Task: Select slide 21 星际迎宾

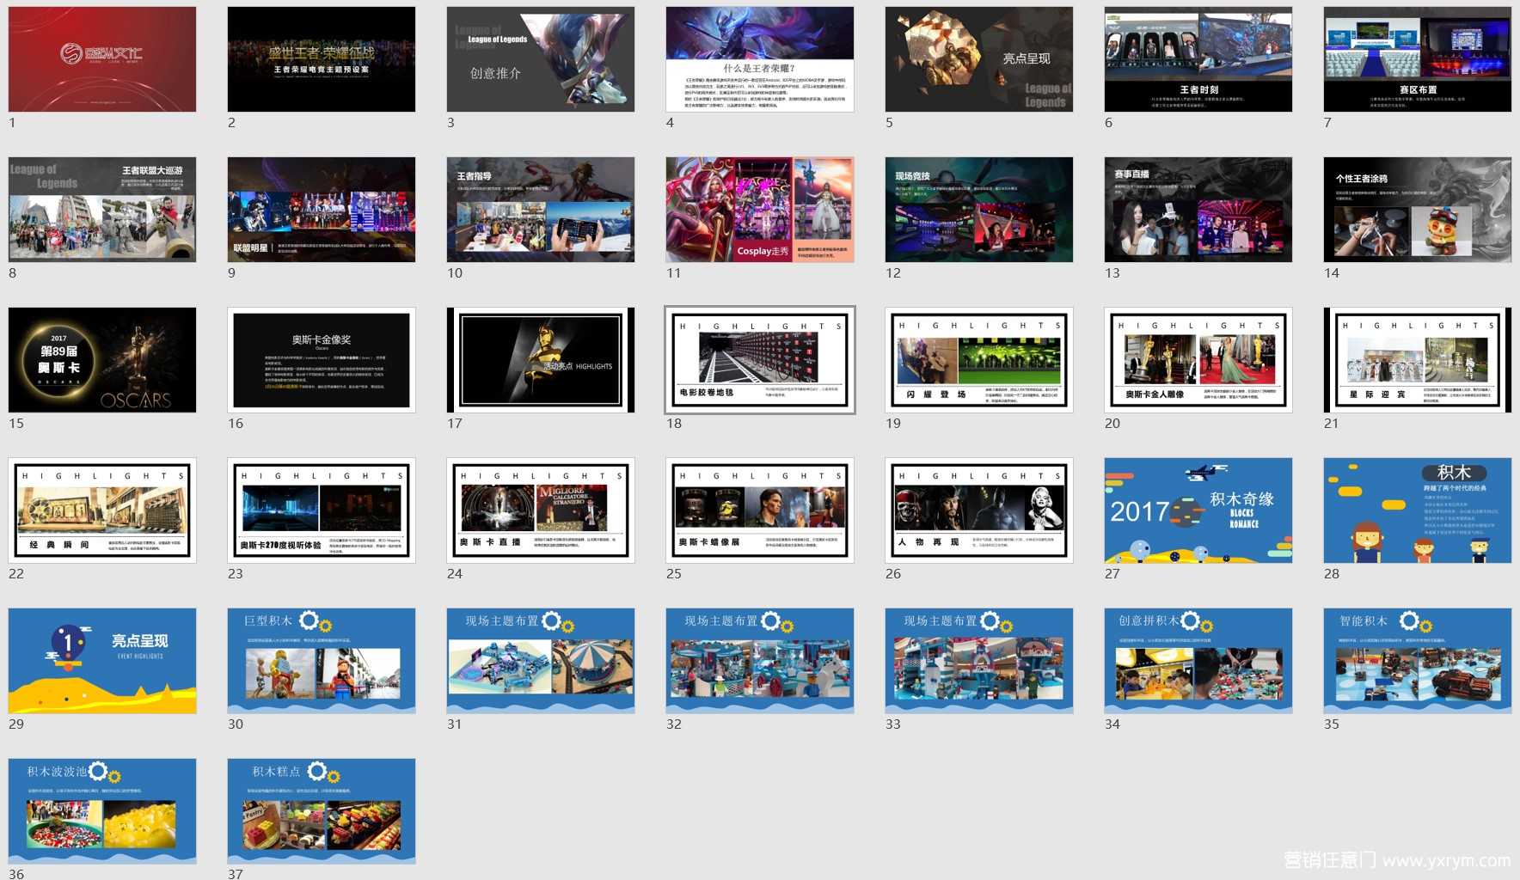Action: pos(1418,360)
